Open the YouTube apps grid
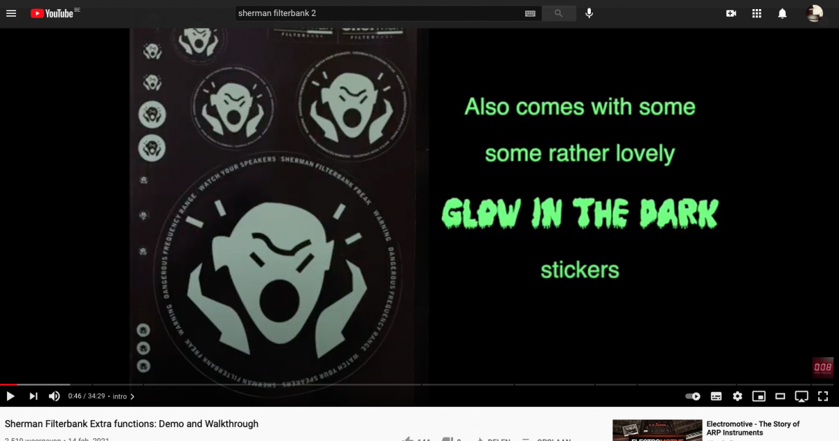Viewport: 839px width, 441px height. coord(756,13)
